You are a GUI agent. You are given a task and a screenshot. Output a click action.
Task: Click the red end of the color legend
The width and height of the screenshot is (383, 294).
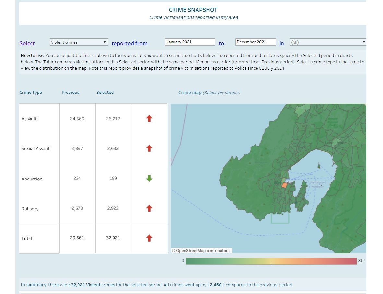click(353, 261)
